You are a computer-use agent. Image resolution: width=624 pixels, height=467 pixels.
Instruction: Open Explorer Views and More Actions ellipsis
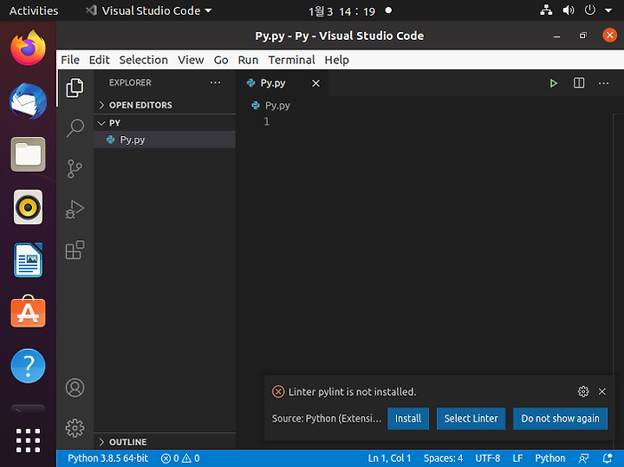(x=215, y=82)
